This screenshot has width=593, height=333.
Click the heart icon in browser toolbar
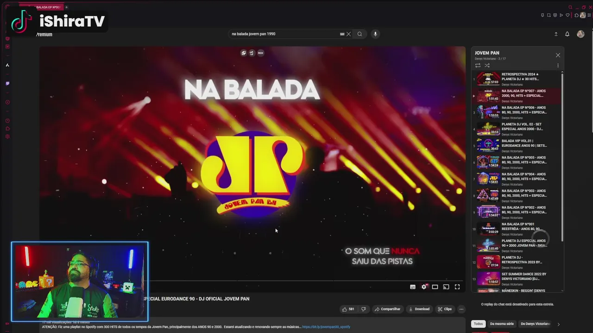click(x=568, y=15)
